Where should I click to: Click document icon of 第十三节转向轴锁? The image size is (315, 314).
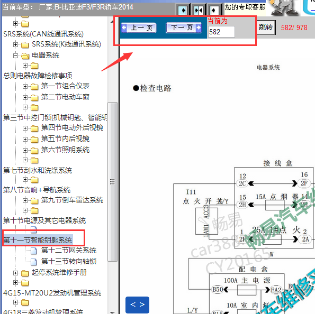[34, 262]
